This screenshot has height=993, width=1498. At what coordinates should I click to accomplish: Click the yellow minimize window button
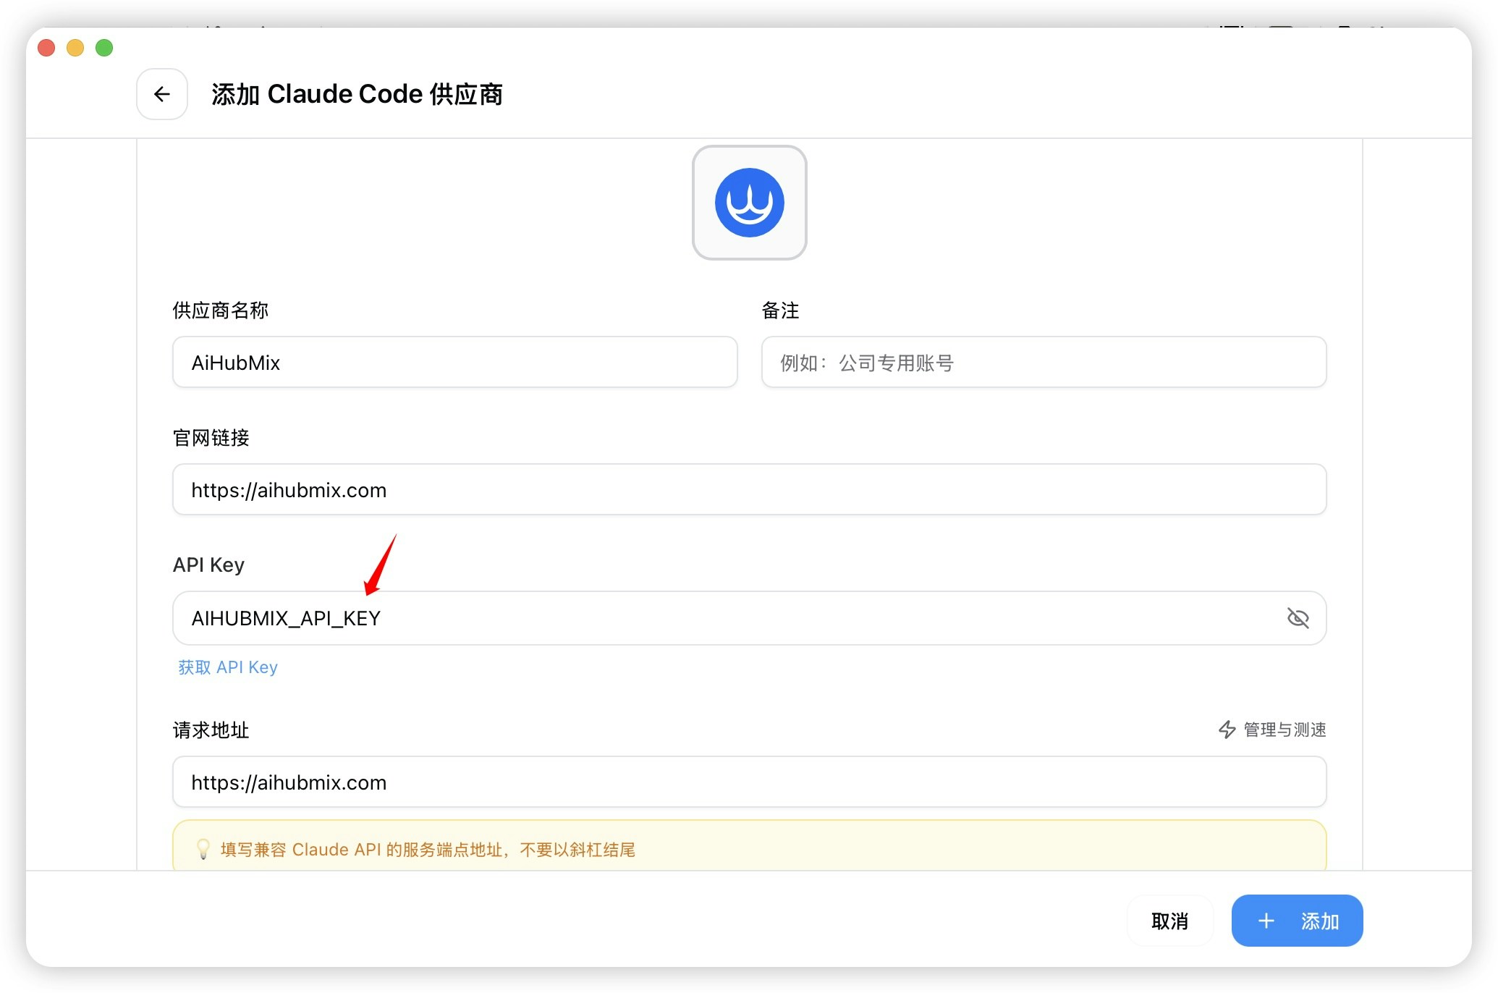(x=75, y=48)
